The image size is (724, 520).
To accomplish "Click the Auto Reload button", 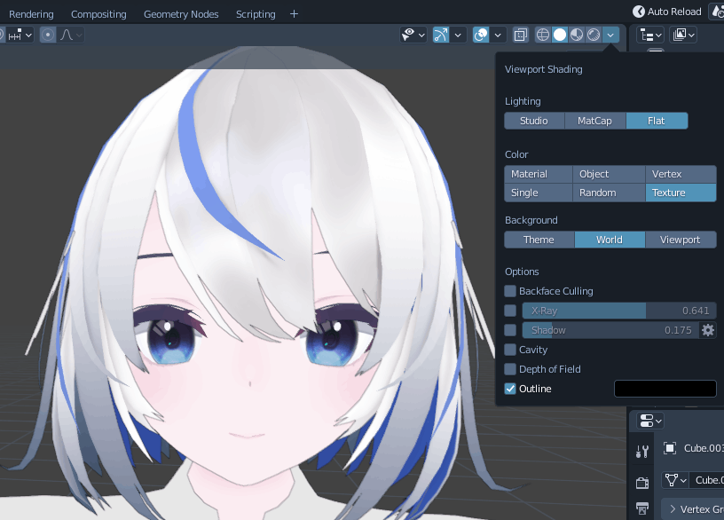I will click(x=667, y=12).
